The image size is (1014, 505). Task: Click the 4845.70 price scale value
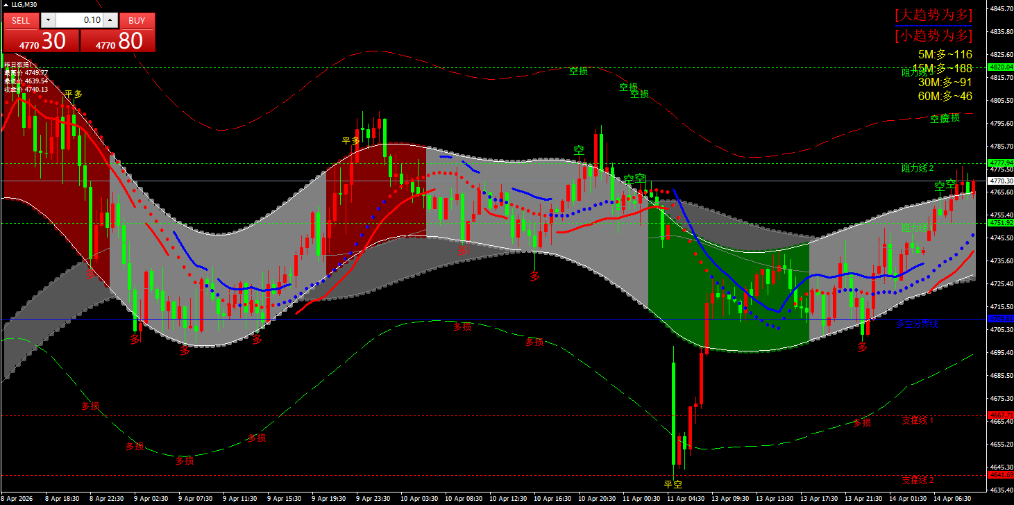[x=1002, y=9]
